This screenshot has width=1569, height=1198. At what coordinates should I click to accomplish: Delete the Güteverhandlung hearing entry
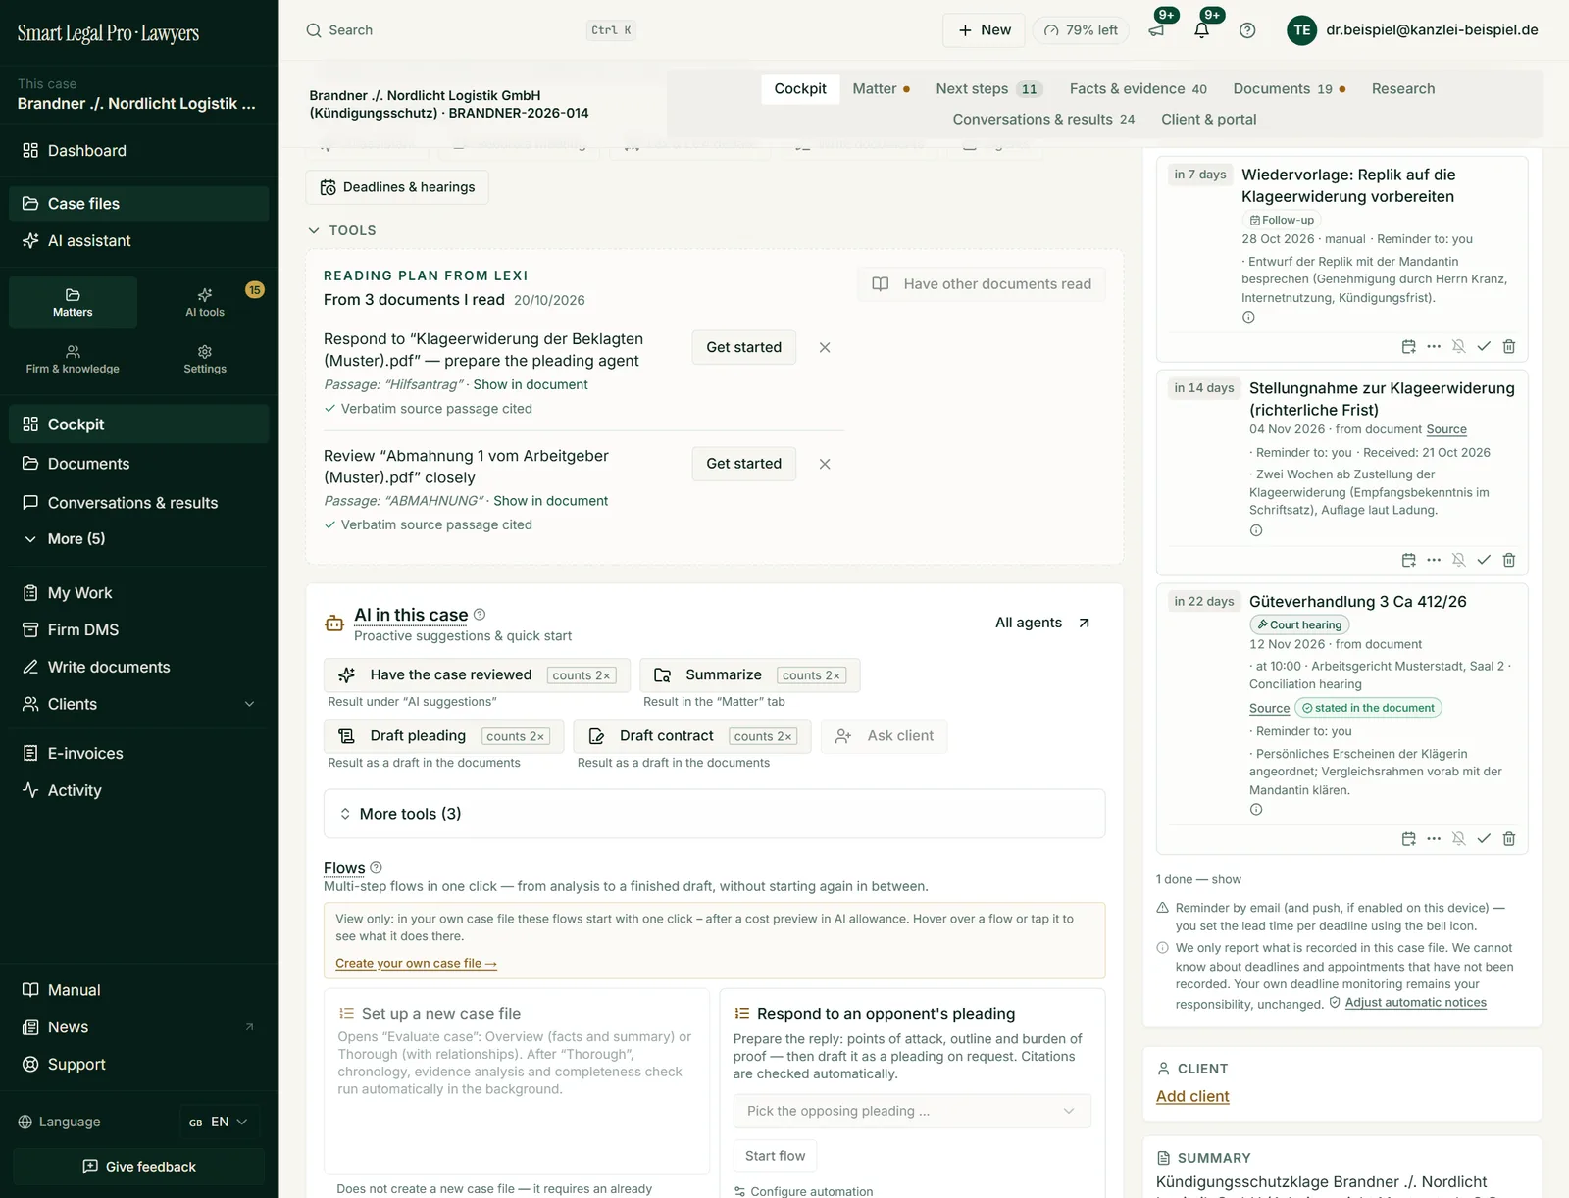(x=1509, y=838)
